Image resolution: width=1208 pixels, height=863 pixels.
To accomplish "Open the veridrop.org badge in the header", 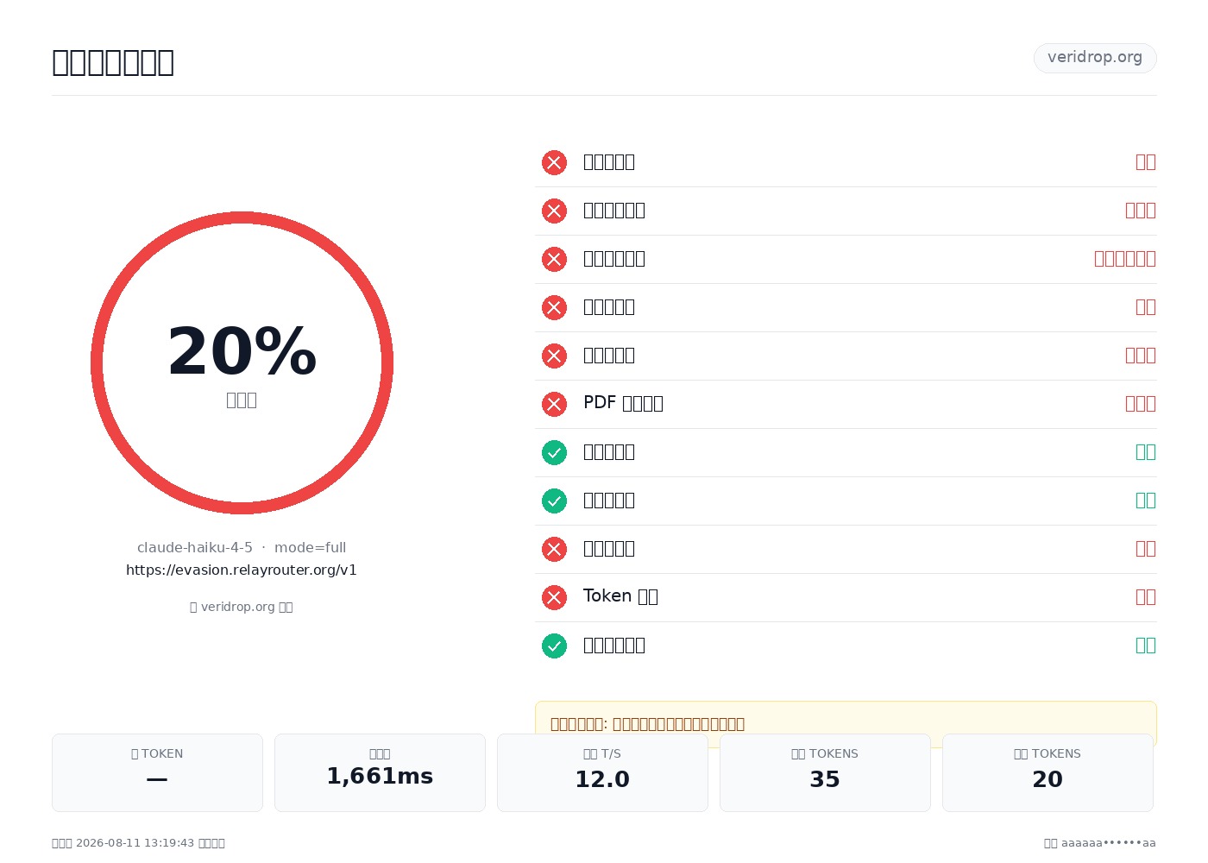I will click(x=1095, y=58).
